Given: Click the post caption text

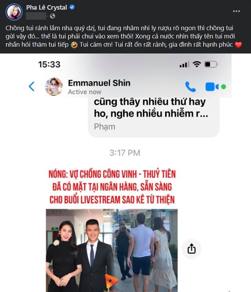Looking at the screenshot, I should pyautogui.click(x=124, y=36).
